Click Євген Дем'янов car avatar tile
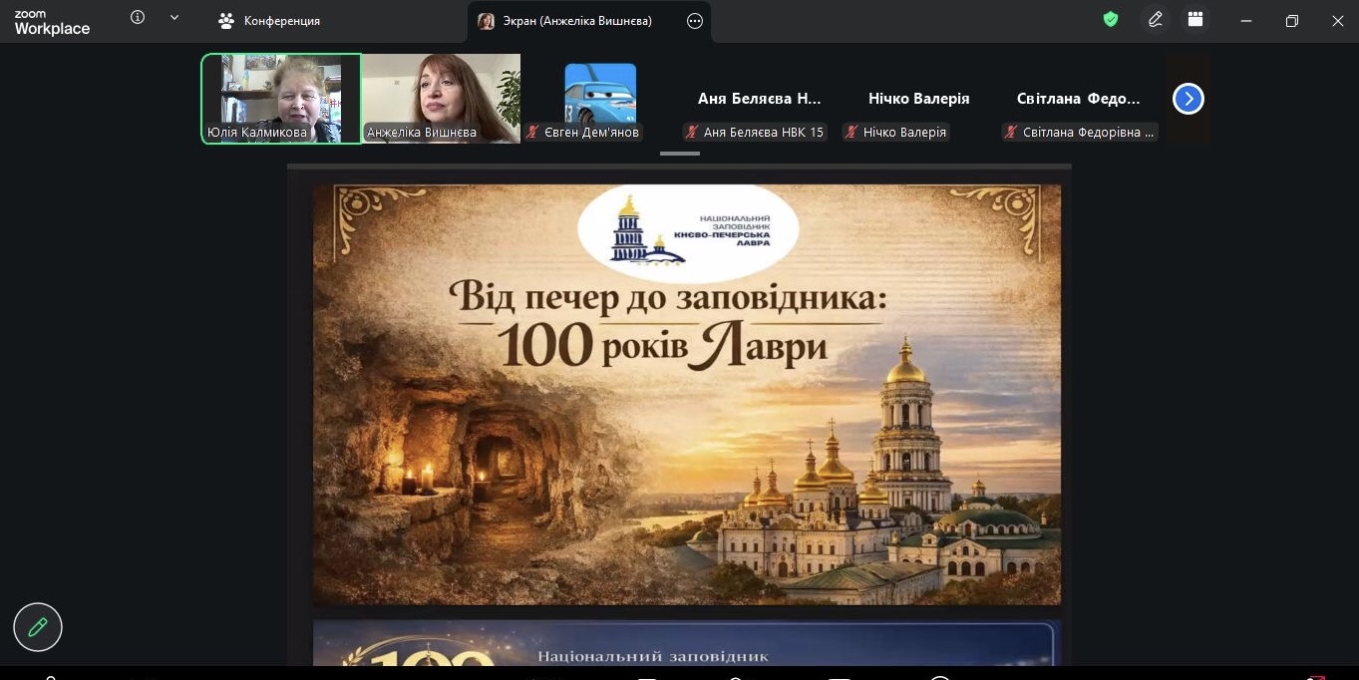 (x=599, y=95)
